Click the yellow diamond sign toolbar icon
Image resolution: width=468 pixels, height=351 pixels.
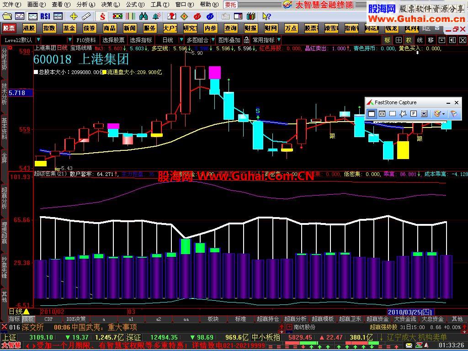point(185,16)
